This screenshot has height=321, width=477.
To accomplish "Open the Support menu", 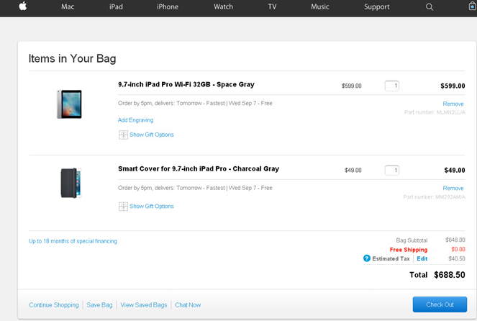I will tap(377, 6).
